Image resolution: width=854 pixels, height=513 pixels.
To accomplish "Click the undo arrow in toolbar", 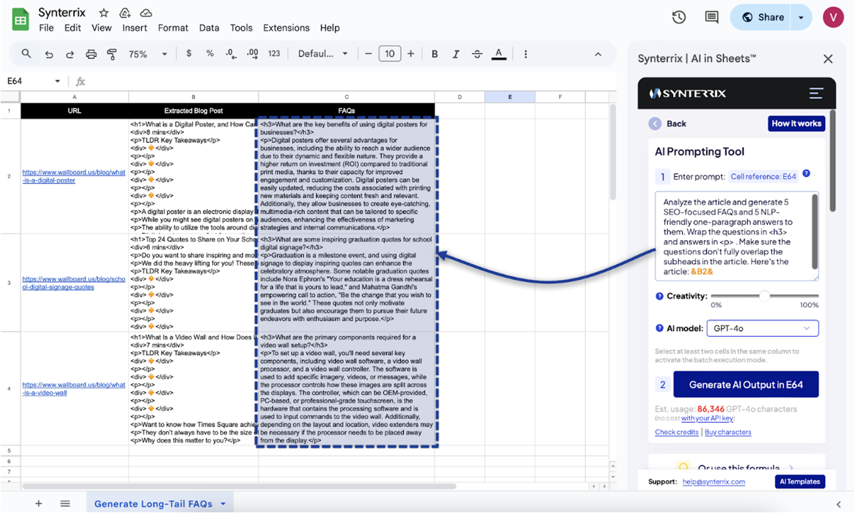I will pos(49,54).
